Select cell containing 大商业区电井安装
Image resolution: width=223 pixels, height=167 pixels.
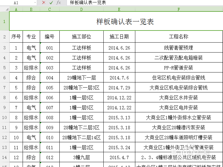click(x=179, y=108)
